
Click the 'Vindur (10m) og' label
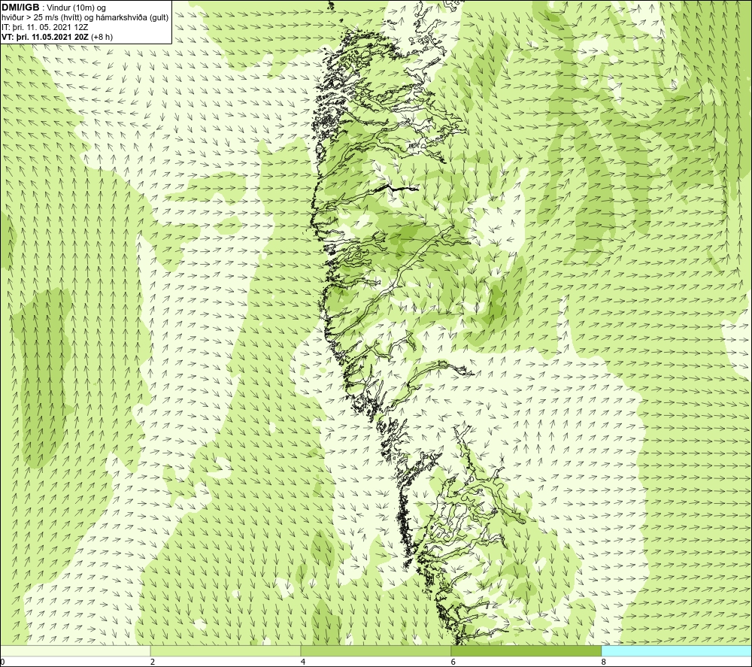point(77,8)
